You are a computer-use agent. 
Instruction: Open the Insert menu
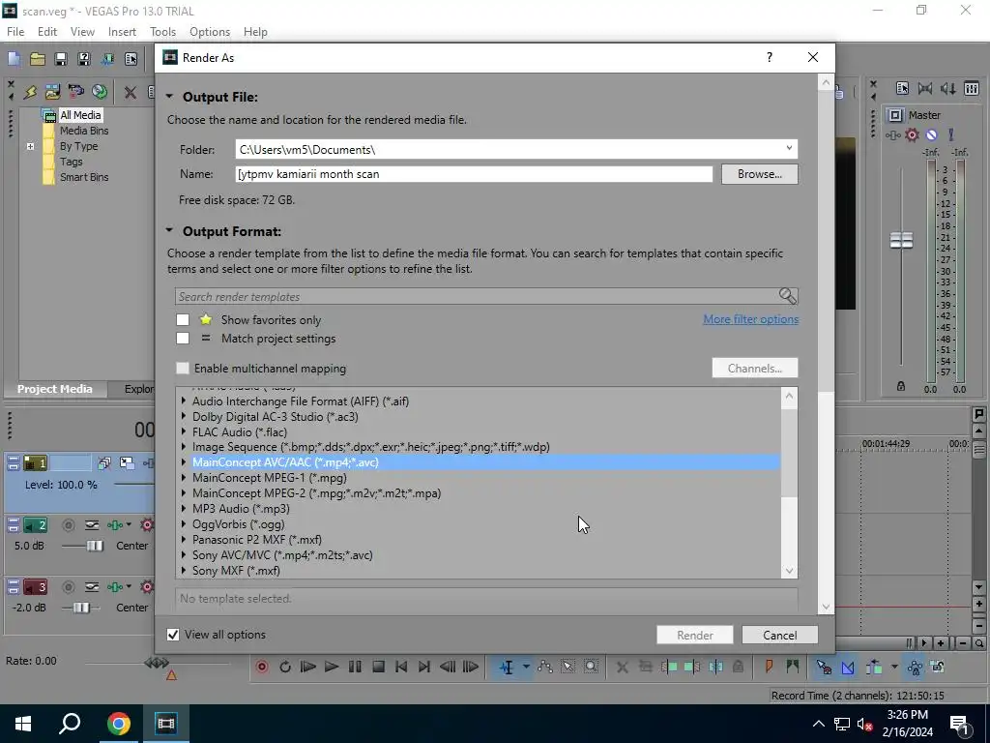coord(122,32)
